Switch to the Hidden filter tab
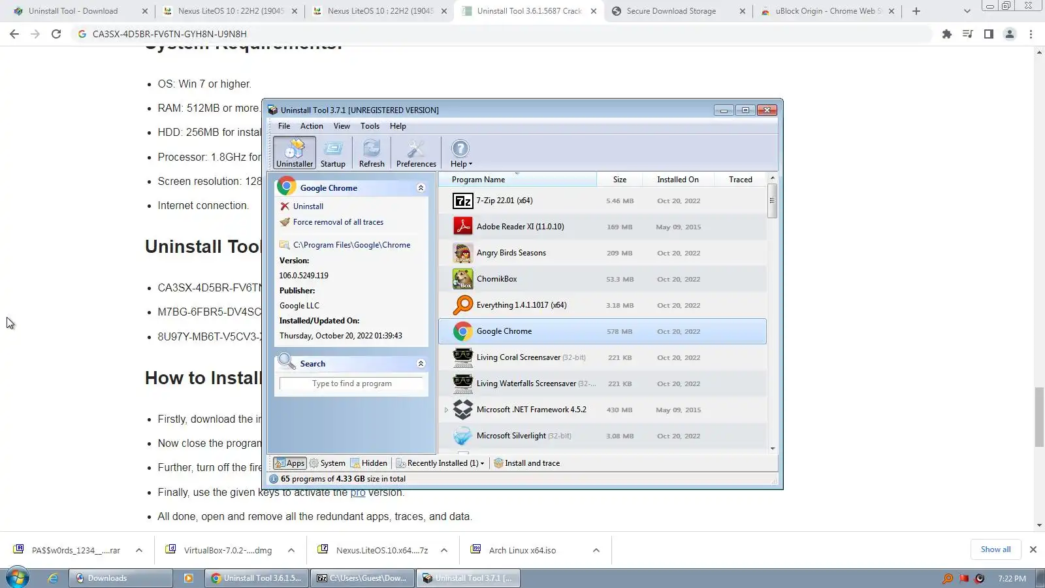The width and height of the screenshot is (1045, 588). pyautogui.click(x=369, y=463)
